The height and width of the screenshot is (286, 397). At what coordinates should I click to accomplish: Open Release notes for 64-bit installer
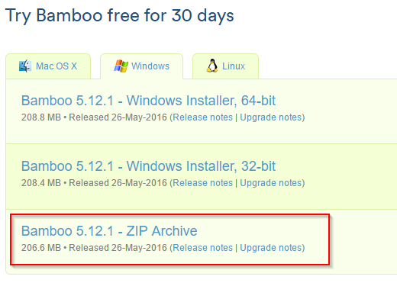(202, 117)
